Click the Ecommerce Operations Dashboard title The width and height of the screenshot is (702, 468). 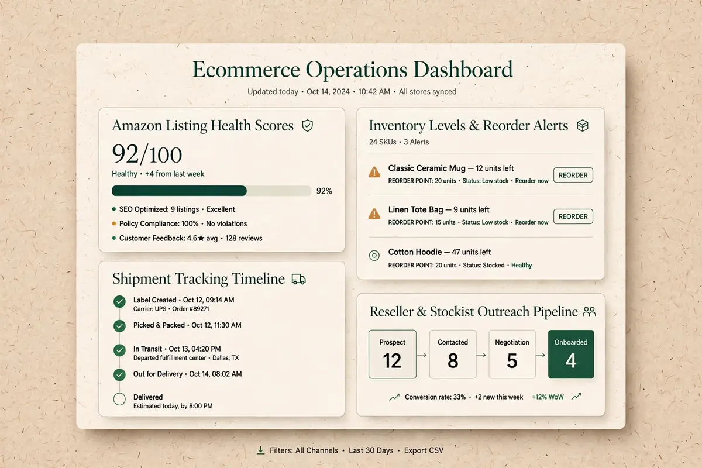click(352, 69)
